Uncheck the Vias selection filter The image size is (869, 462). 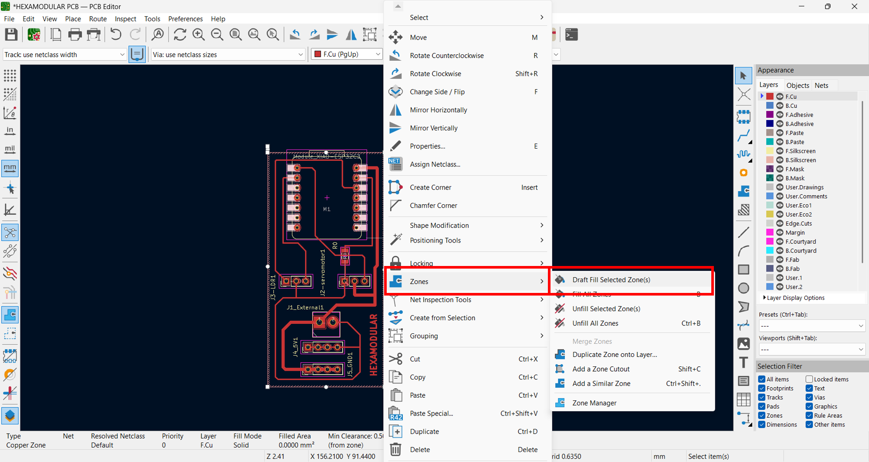(809, 398)
